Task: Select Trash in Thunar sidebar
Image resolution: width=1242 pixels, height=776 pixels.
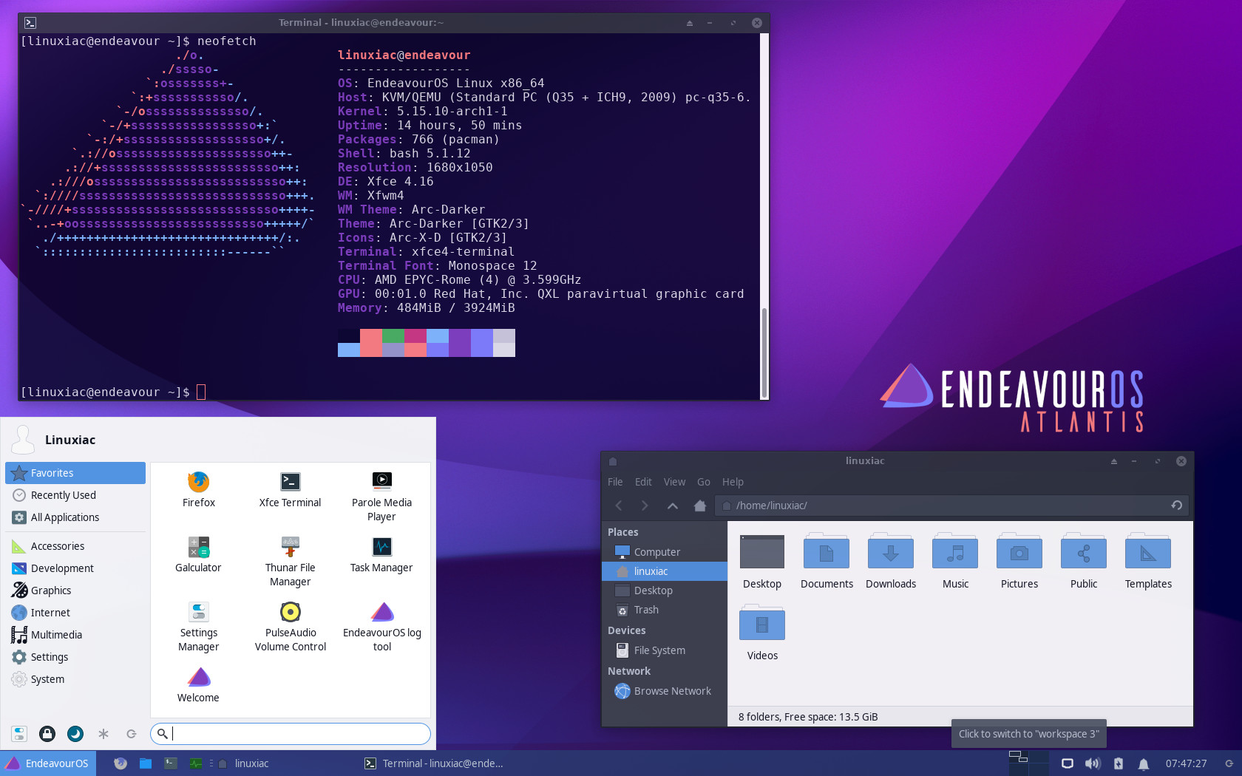Action: pyautogui.click(x=665, y=610)
